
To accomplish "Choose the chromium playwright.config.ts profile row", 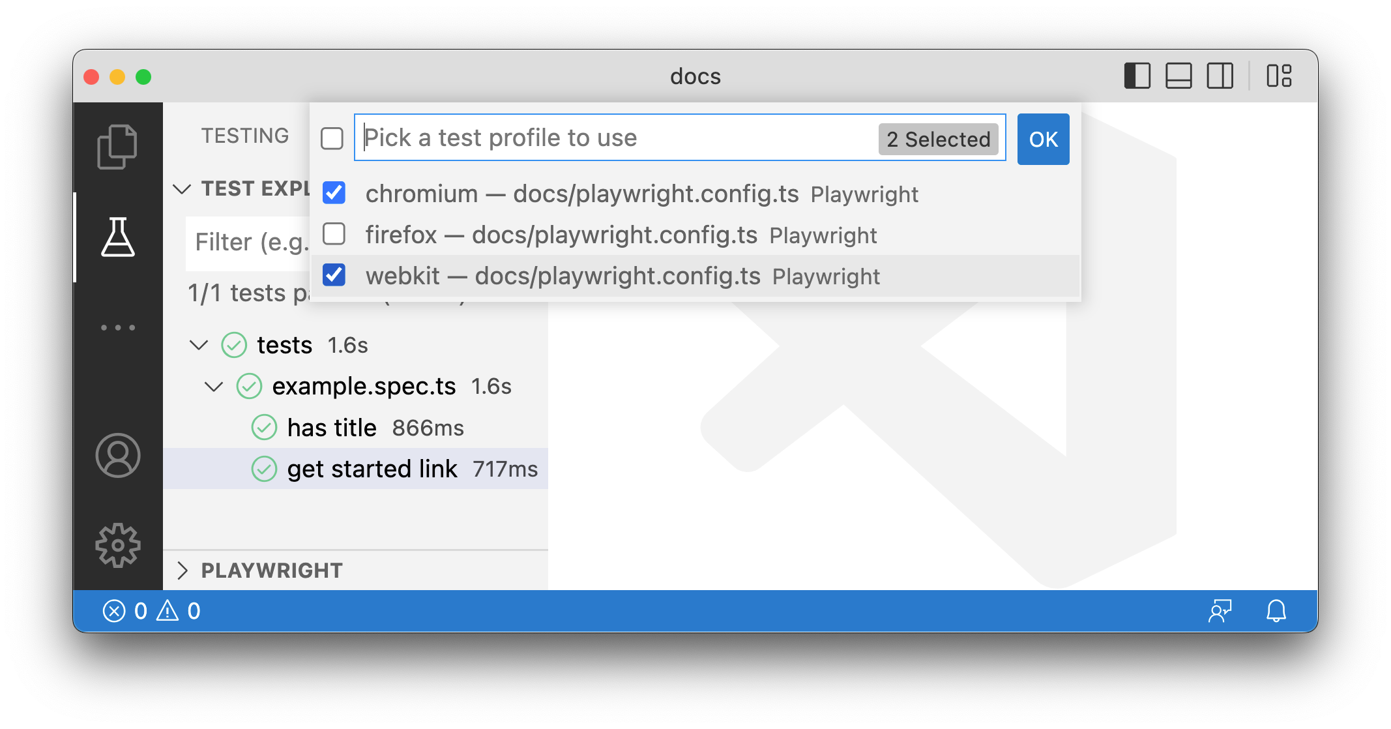I will point(695,193).
